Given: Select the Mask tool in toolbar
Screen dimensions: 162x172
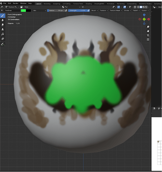Looking at the screenshot, I should click(x=3, y=39).
